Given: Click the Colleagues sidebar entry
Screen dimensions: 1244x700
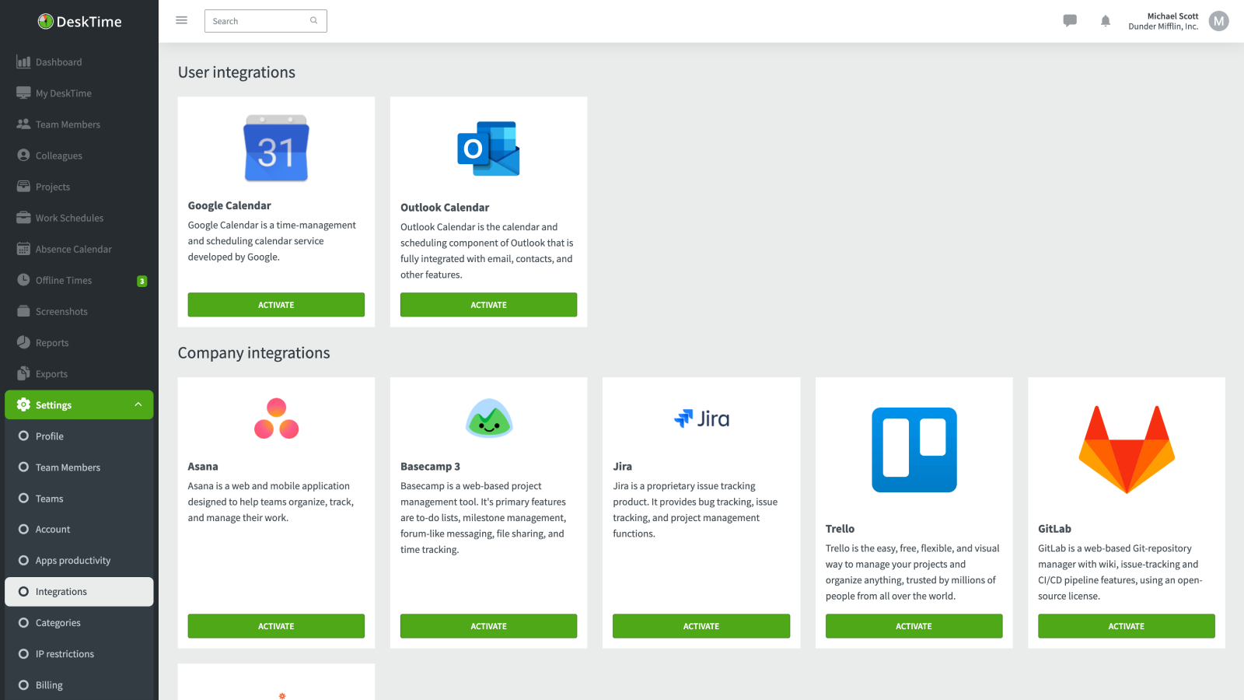Looking at the screenshot, I should [58, 156].
